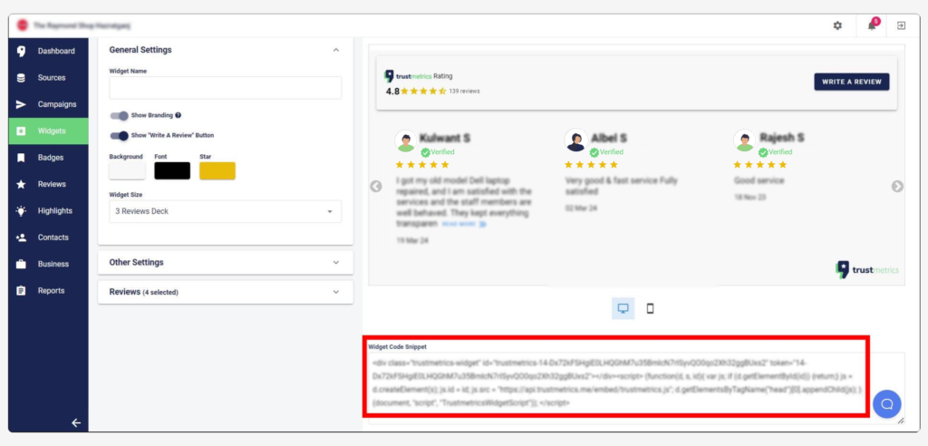
Task: Click the 4.8 rating value
Action: pos(392,92)
